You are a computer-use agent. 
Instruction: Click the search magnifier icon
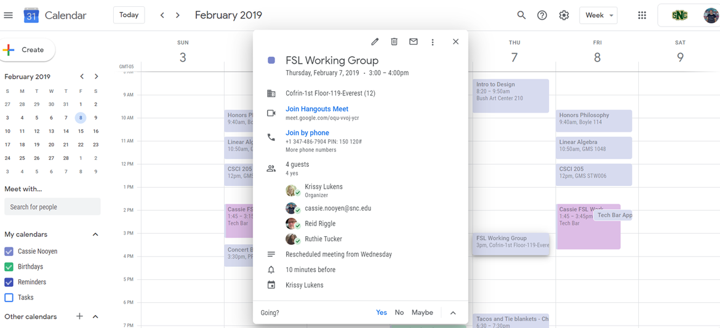point(521,15)
